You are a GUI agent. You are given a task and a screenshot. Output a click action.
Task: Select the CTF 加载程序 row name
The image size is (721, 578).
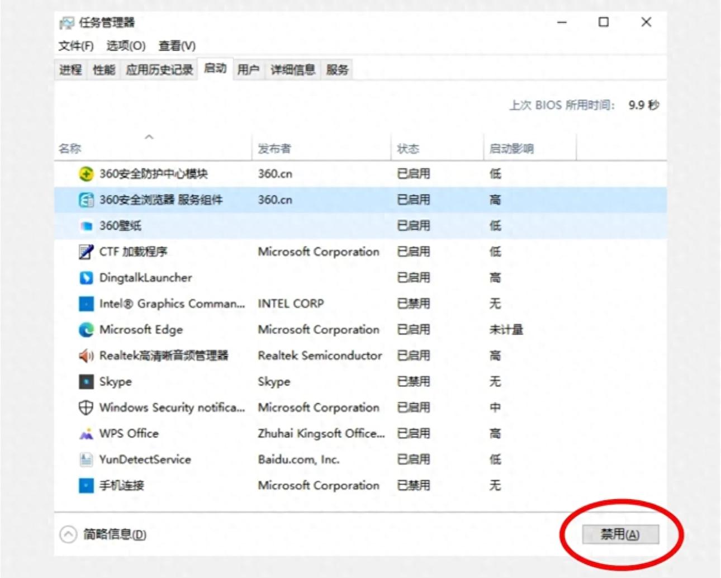[133, 252]
